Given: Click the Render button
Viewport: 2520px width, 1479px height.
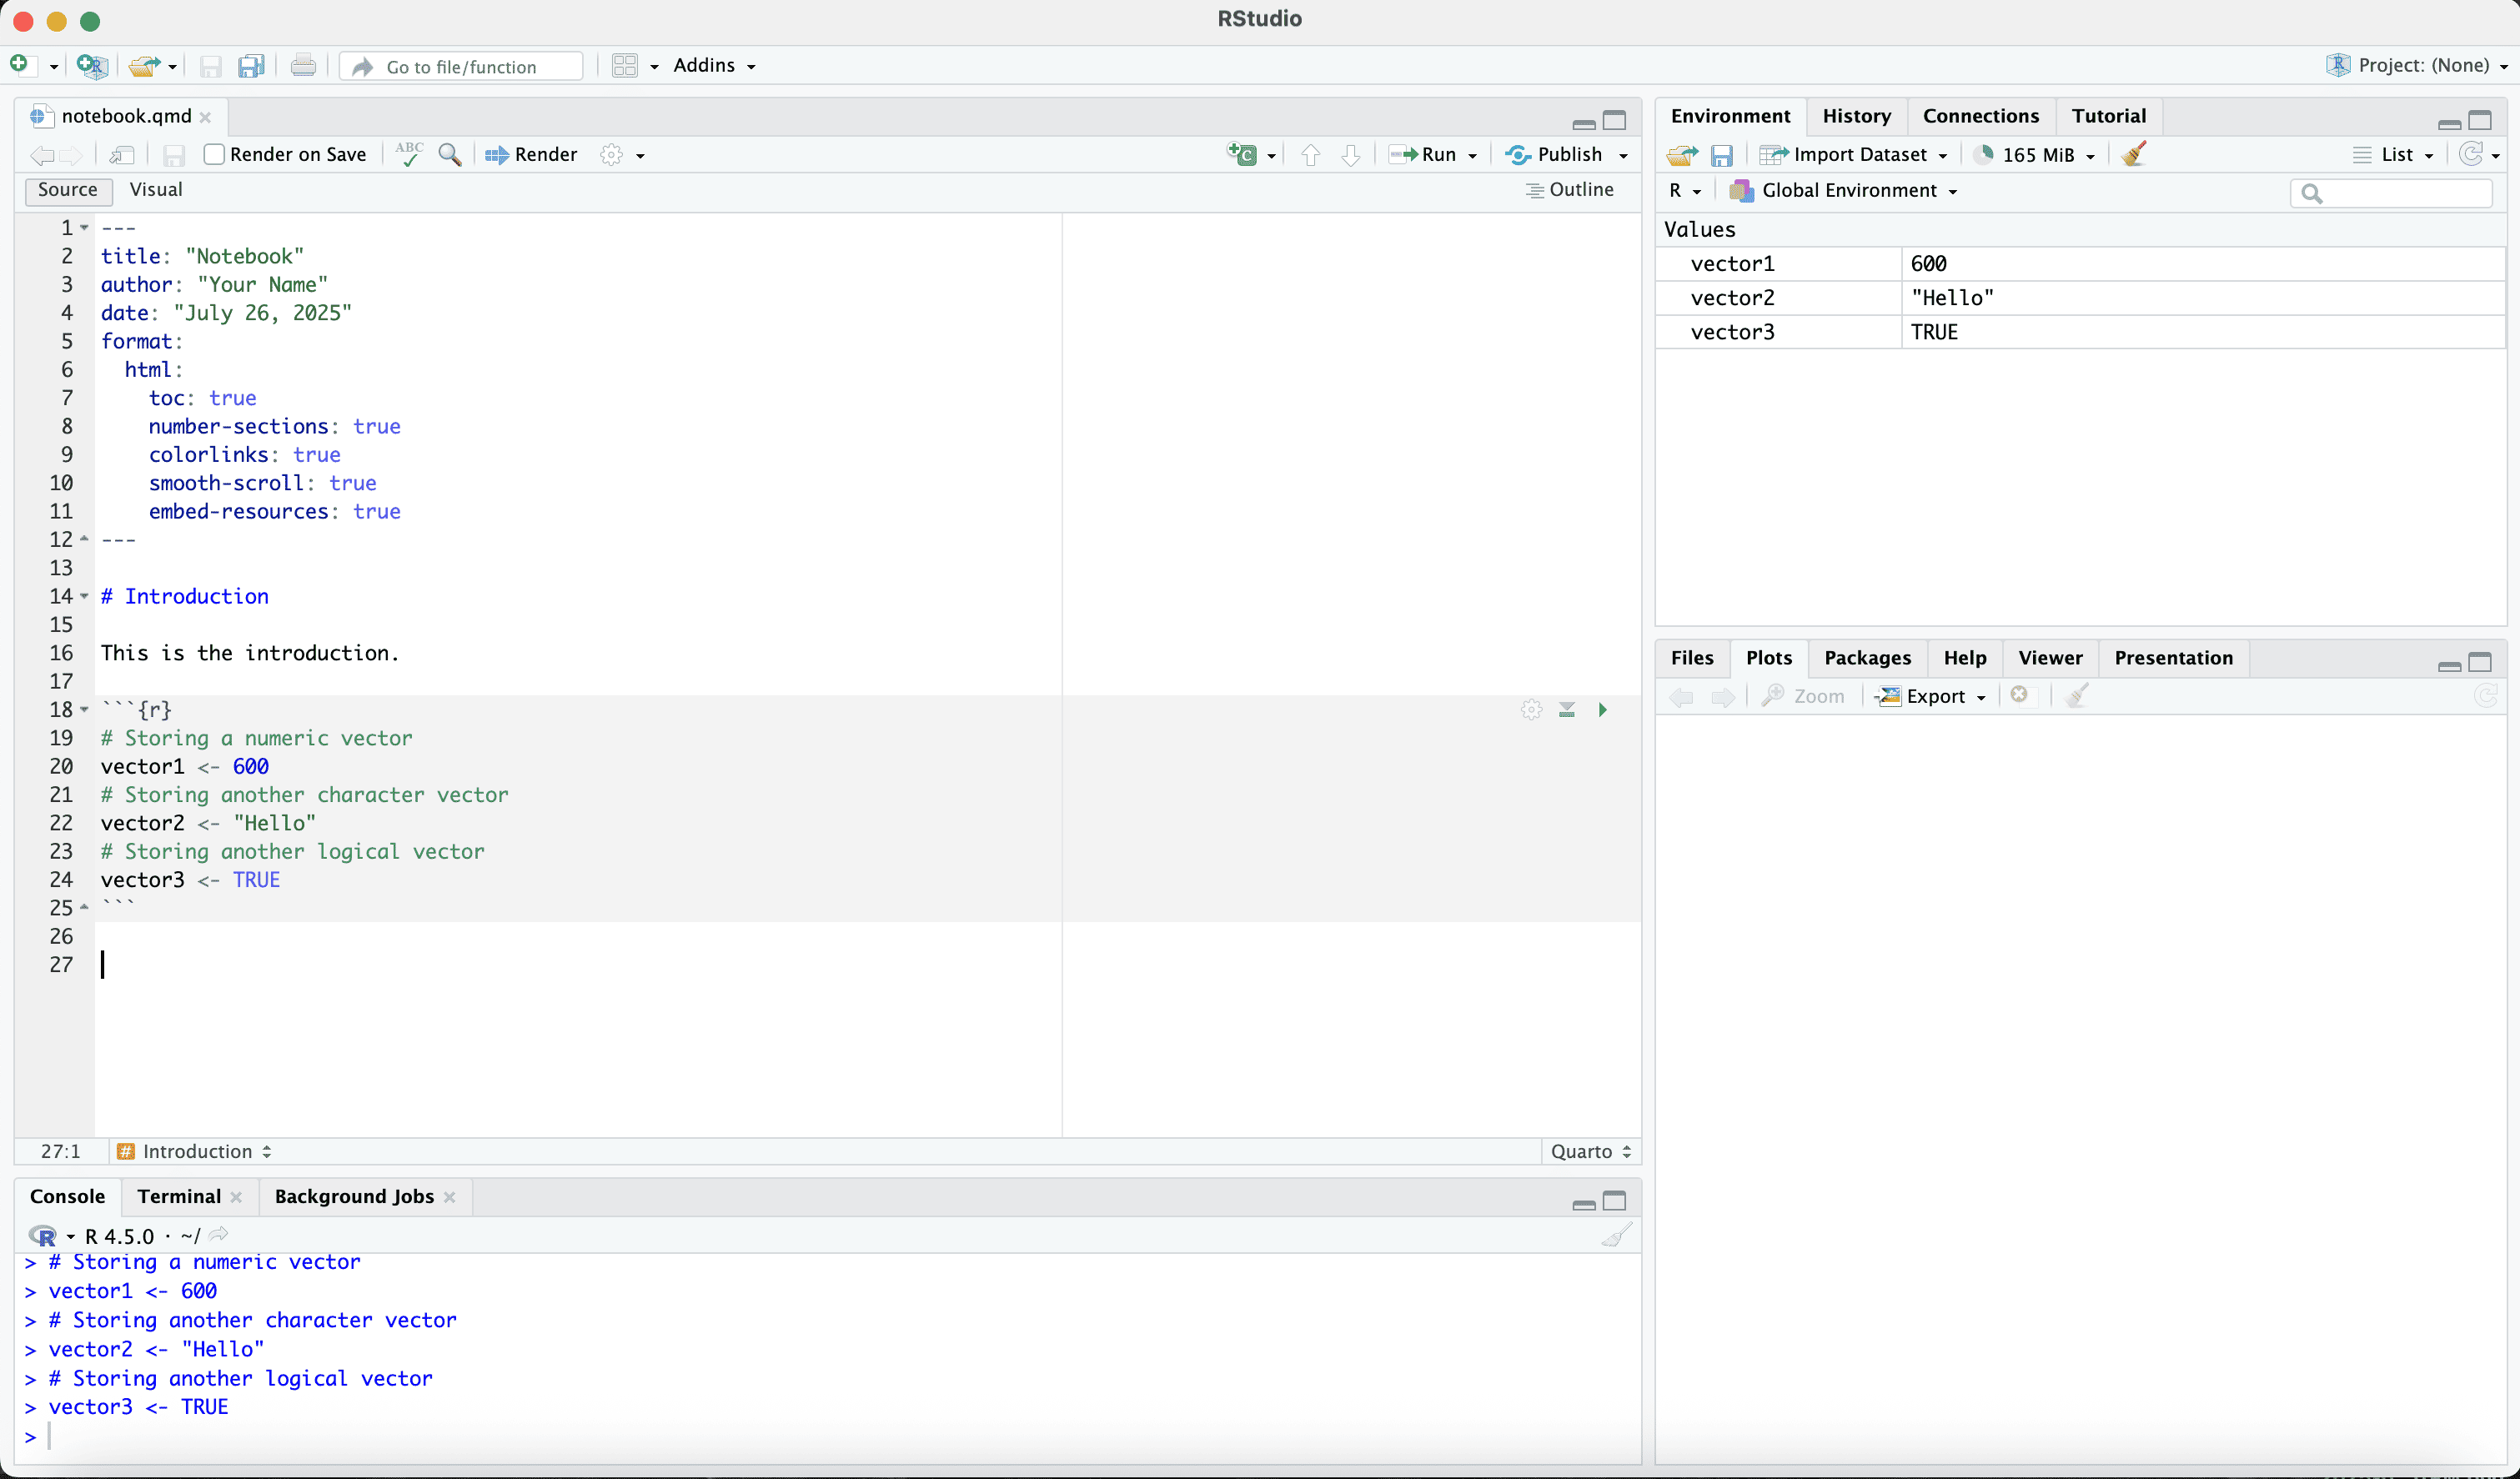Looking at the screenshot, I should pyautogui.click(x=532, y=154).
